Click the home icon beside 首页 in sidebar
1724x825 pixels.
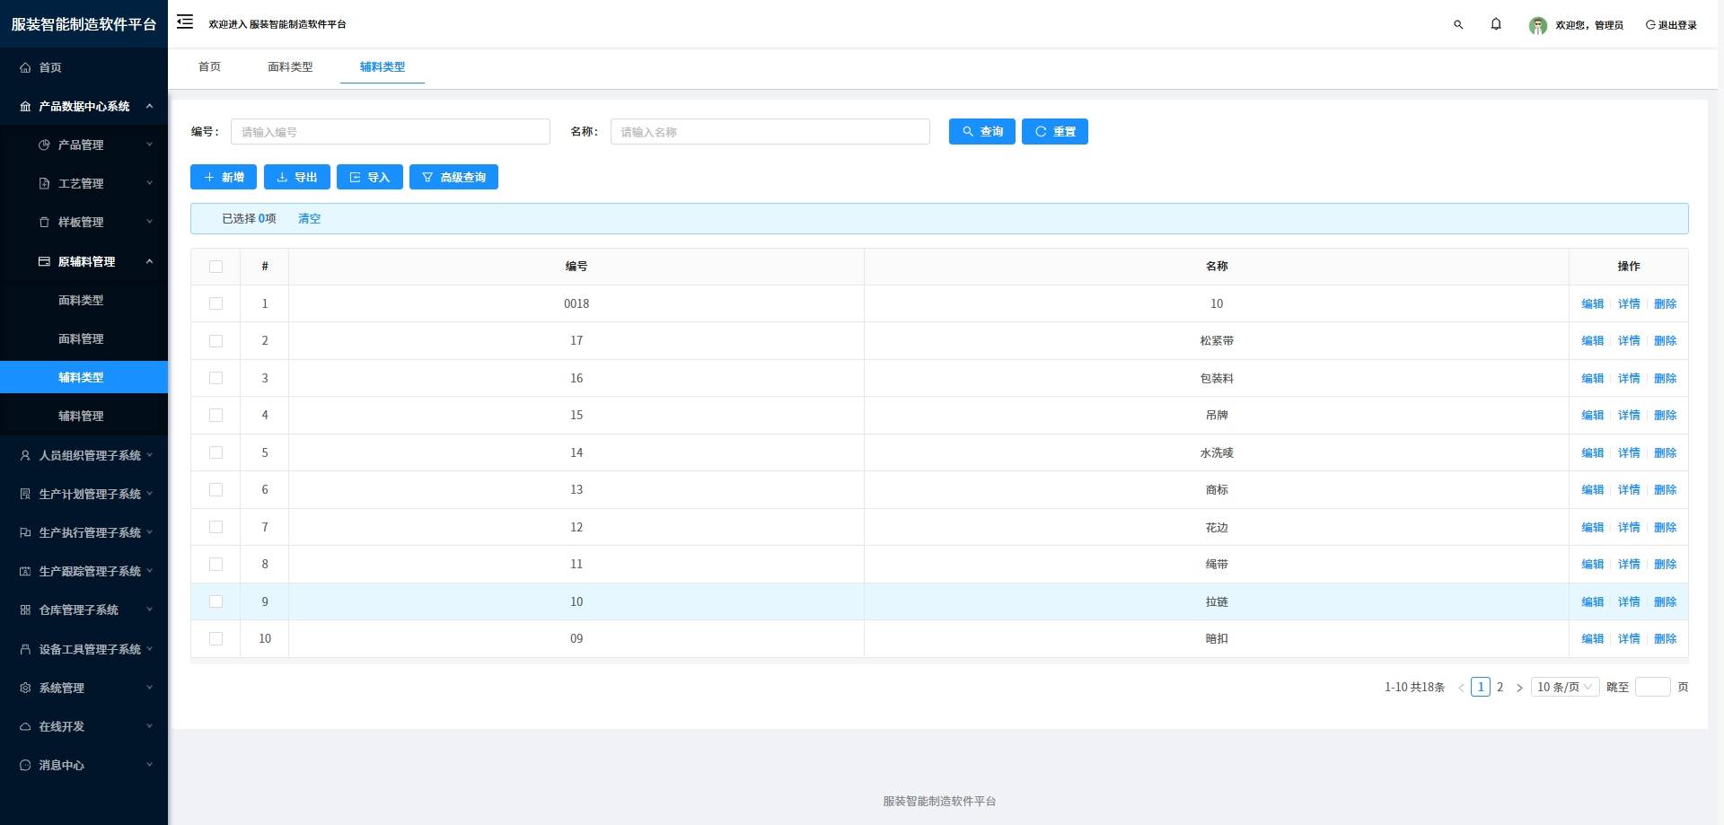tap(25, 67)
